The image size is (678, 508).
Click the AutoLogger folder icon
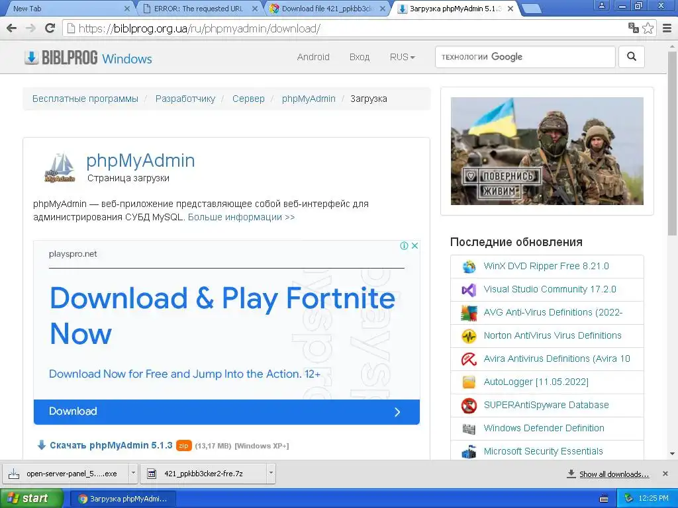(469, 382)
